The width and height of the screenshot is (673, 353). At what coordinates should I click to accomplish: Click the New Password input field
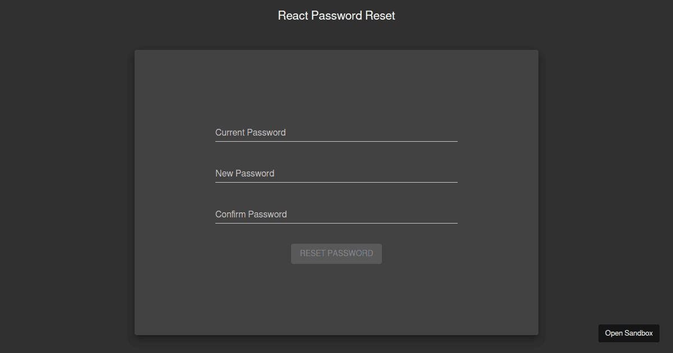pos(336,175)
